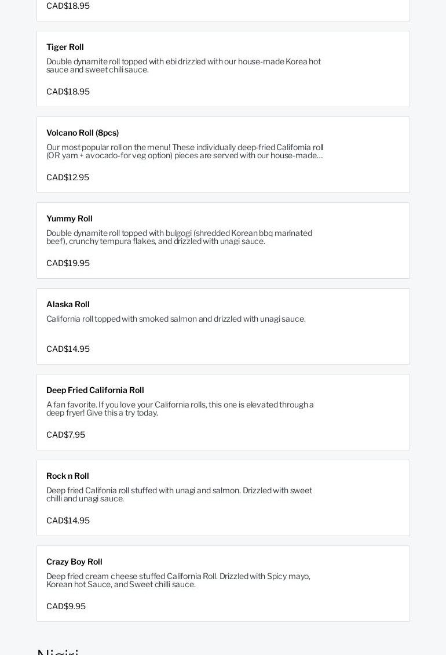Image resolution: width=446 pixels, height=655 pixels.
Task: Click the Alaska Roll CAD$14.95 price
Action: point(68,349)
